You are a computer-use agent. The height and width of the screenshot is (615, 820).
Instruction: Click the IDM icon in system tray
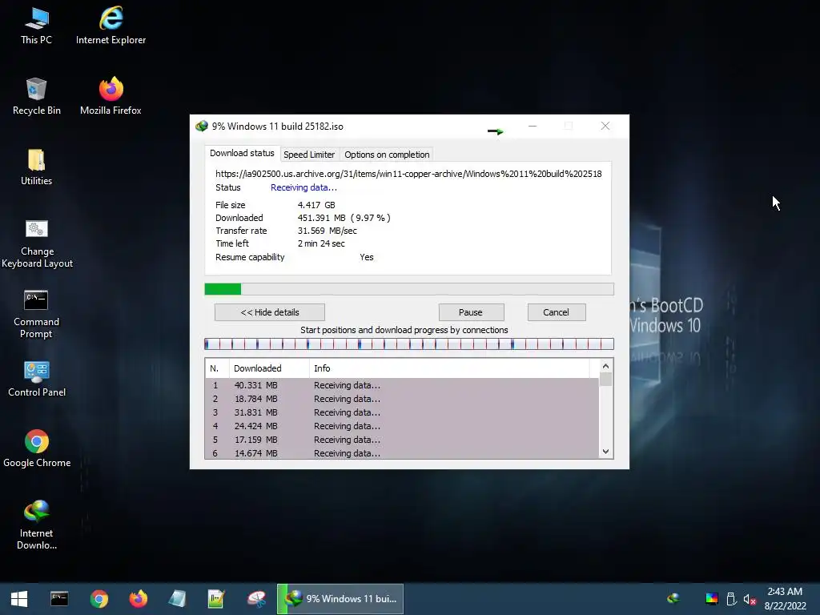pos(673,598)
